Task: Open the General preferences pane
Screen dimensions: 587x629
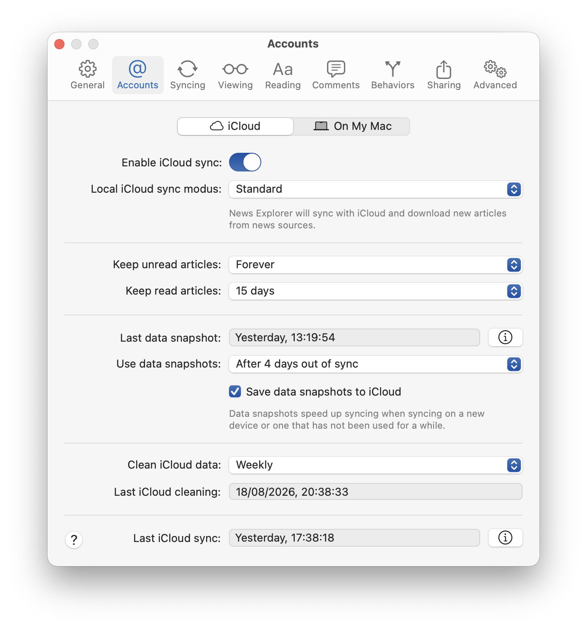Action: coord(87,75)
